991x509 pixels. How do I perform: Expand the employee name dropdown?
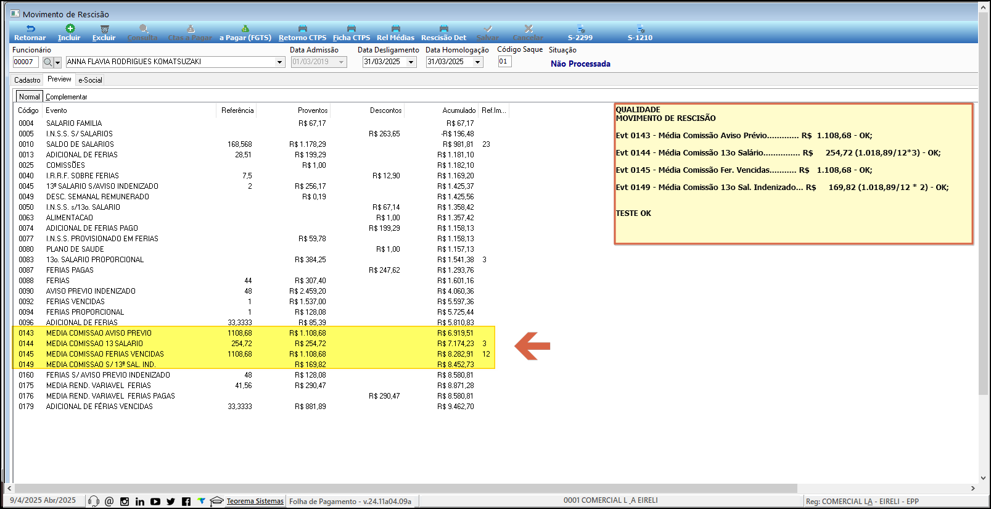279,62
